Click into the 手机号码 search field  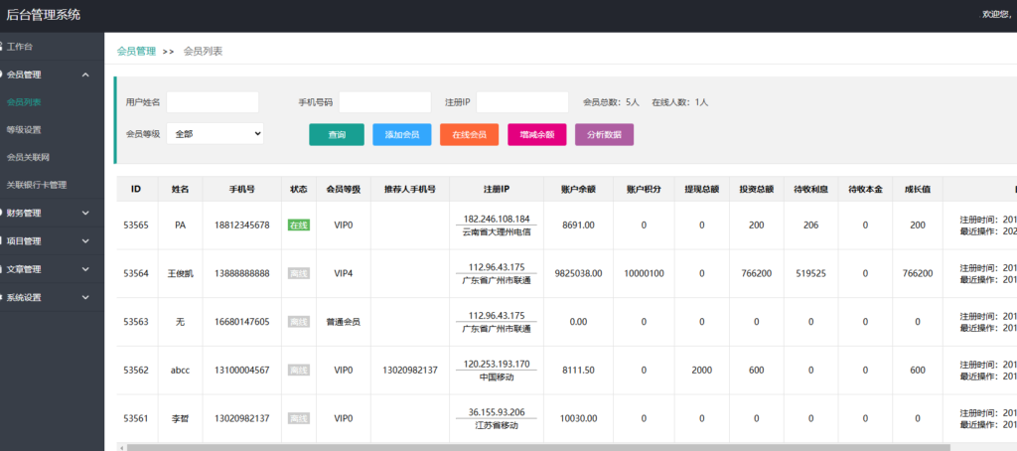(384, 102)
